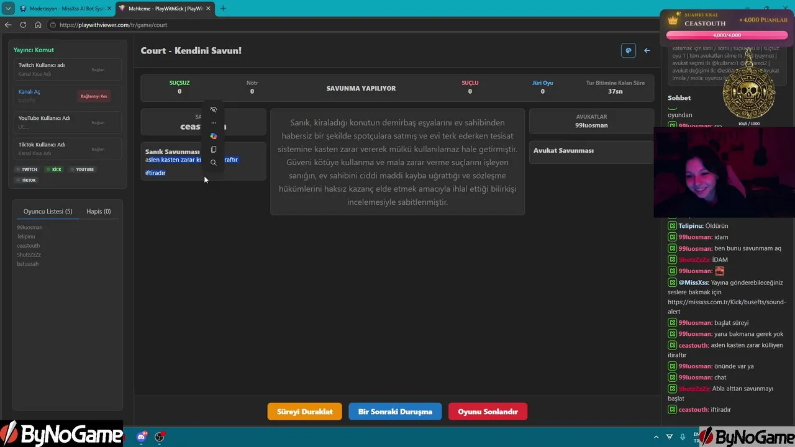
Task: Click the @MissXss username in chat
Action: [693, 282]
